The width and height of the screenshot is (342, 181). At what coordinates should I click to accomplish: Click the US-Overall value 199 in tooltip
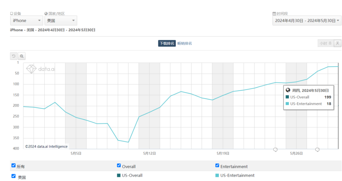pyautogui.click(x=328, y=97)
